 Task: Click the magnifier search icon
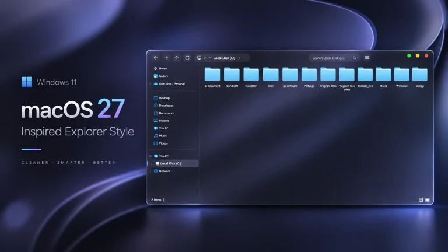355,58
